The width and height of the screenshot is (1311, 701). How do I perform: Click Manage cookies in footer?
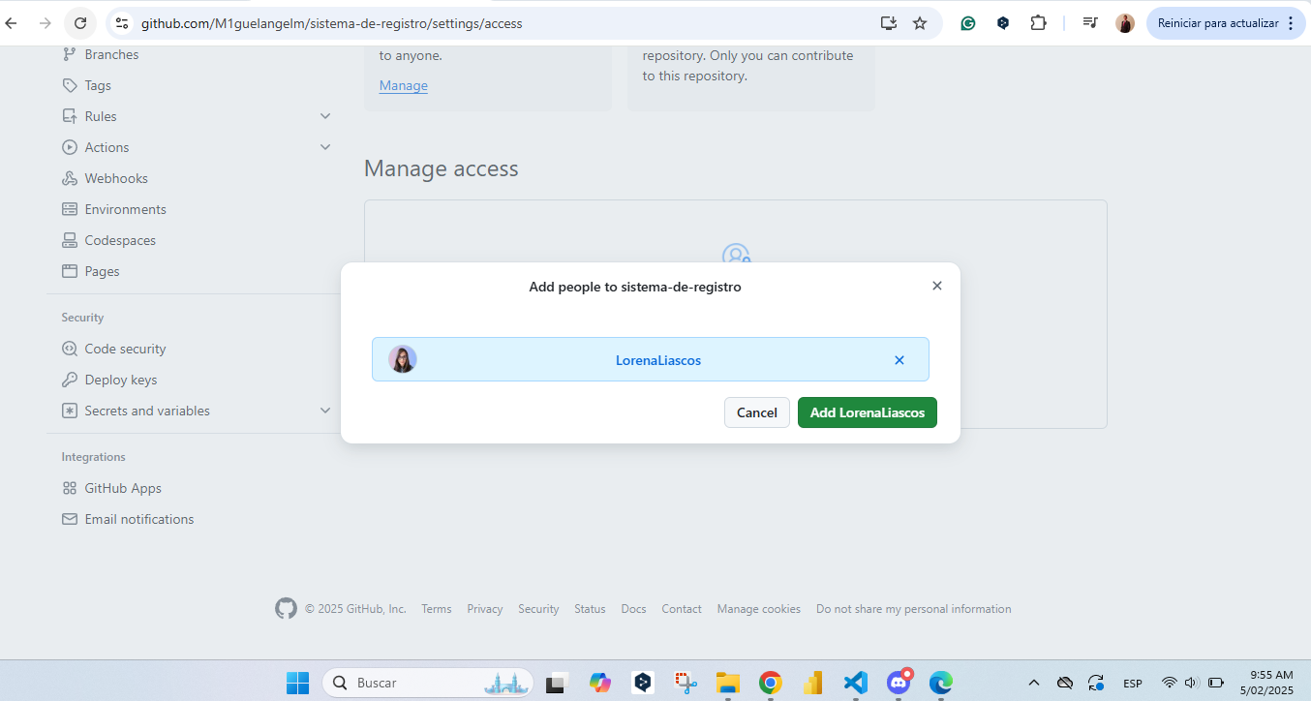(759, 609)
